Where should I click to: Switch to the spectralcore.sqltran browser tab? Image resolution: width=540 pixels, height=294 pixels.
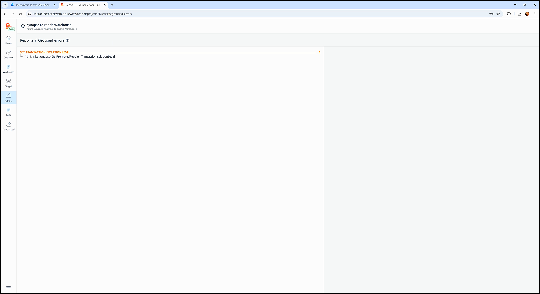(x=32, y=5)
